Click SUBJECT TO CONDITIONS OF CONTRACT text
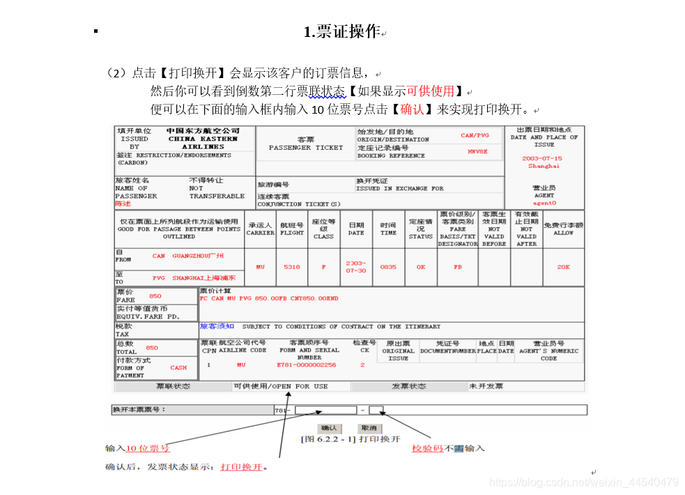This screenshot has width=685, height=495. pyautogui.click(x=341, y=326)
